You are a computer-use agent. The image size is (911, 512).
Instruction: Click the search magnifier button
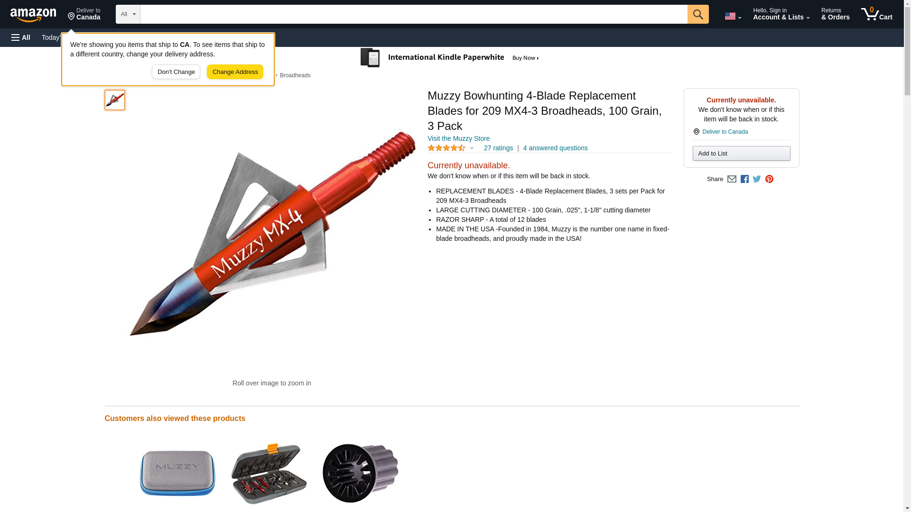[x=698, y=14]
